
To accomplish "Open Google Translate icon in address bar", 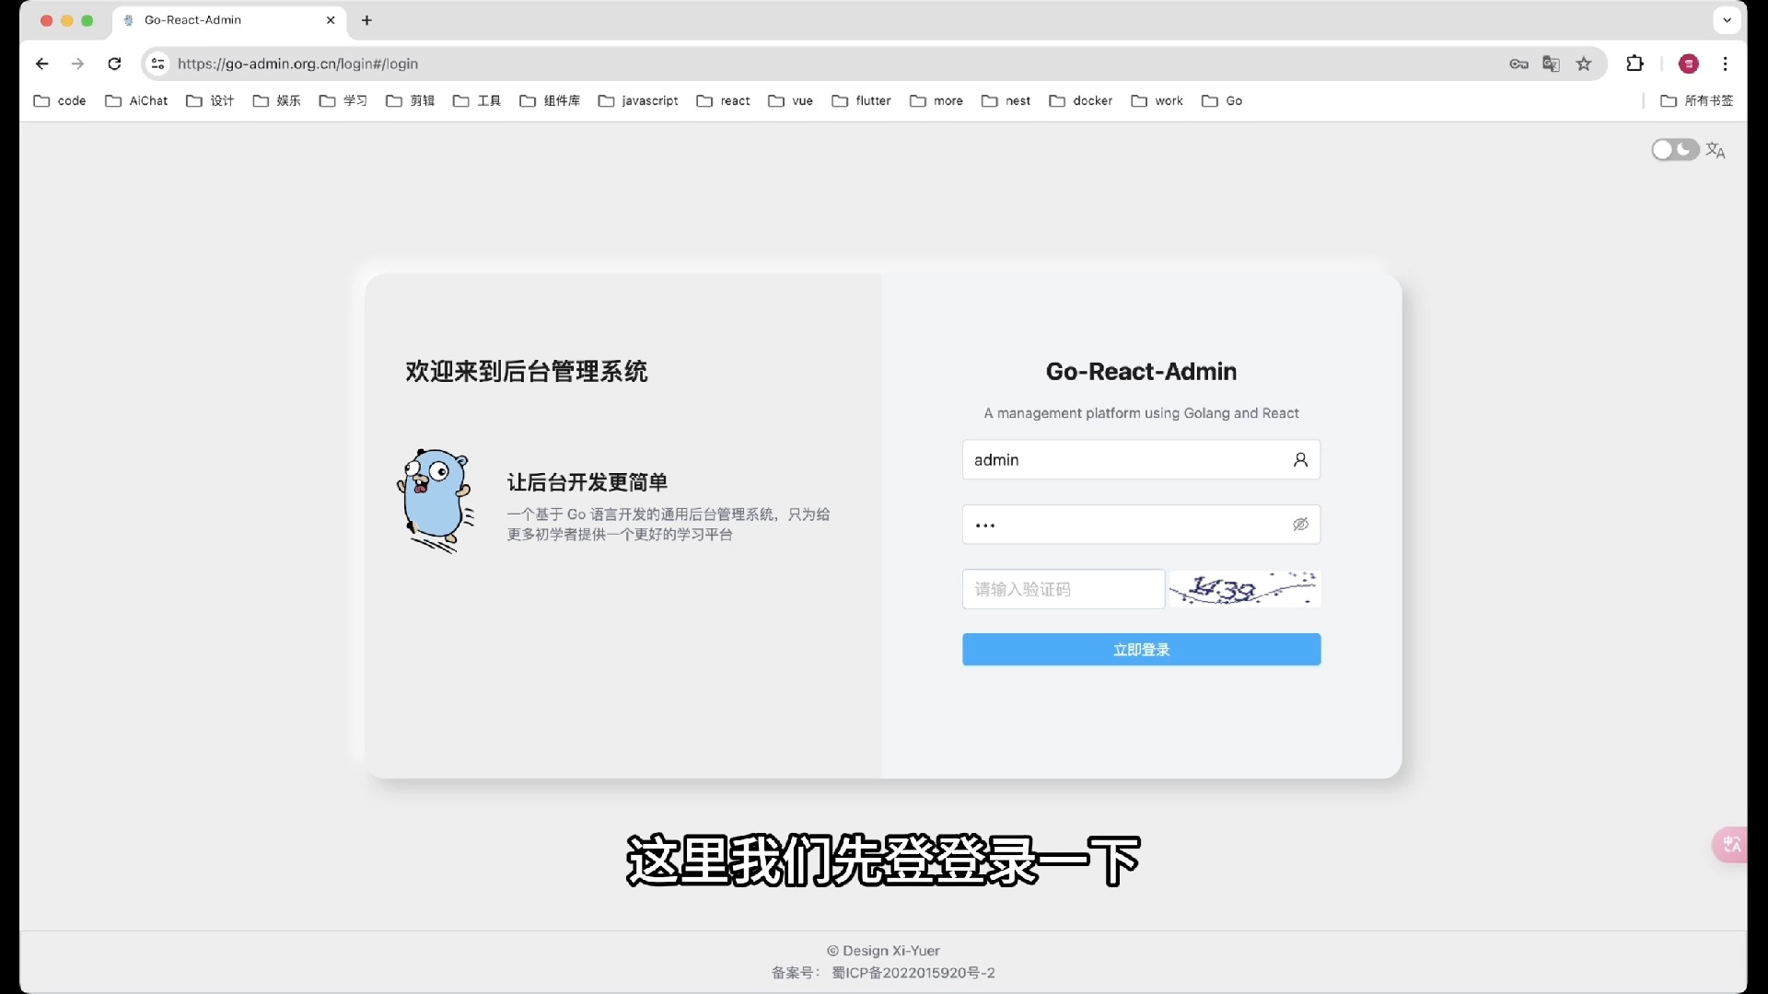I will pos(1551,64).
